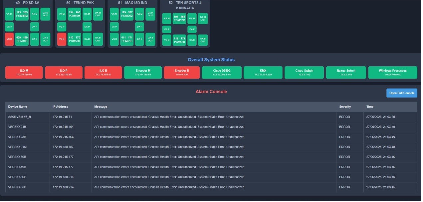Click red VS B tile in 49 - PIXSD SA
The width and height of the screenshot is (423, 202).
coord(9,39)
